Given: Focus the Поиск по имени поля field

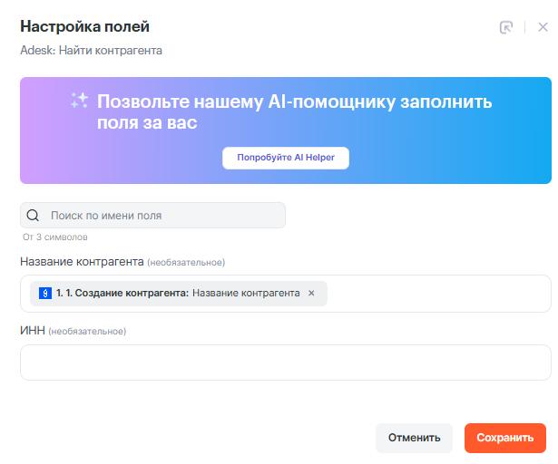Looking at the screenshot, I should pos(163,216).
